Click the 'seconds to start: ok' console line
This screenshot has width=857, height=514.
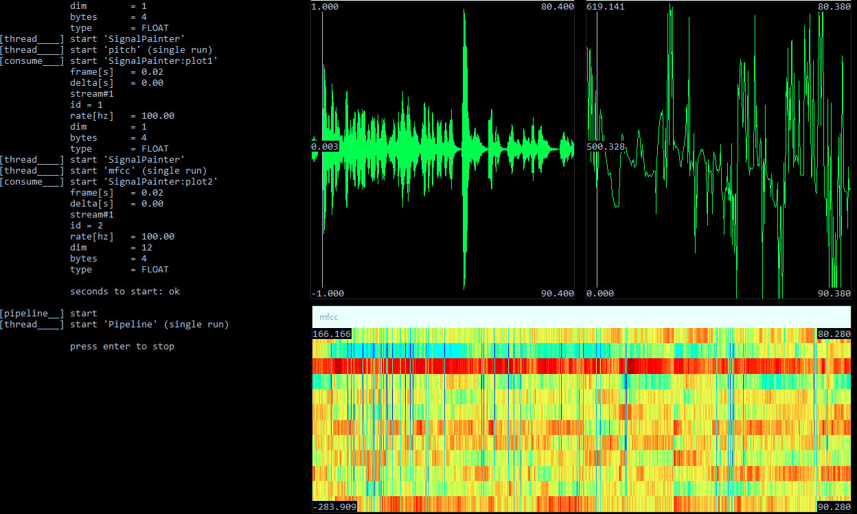point(125,292)
